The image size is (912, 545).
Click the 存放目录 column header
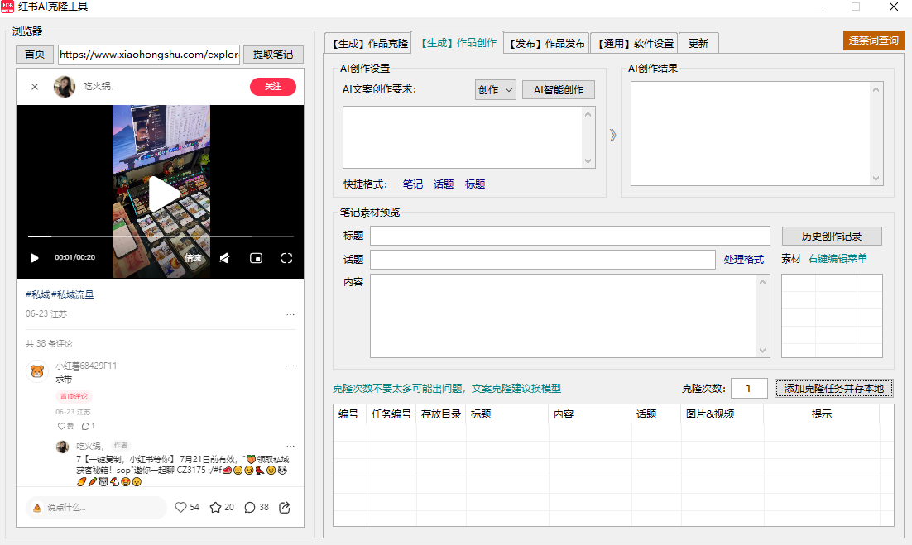coord(441,414)
